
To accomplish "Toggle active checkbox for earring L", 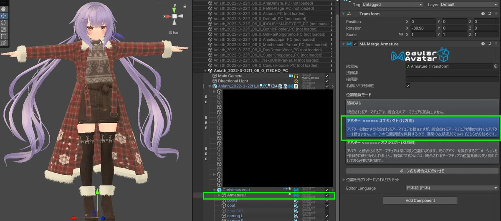I will 327,216.
